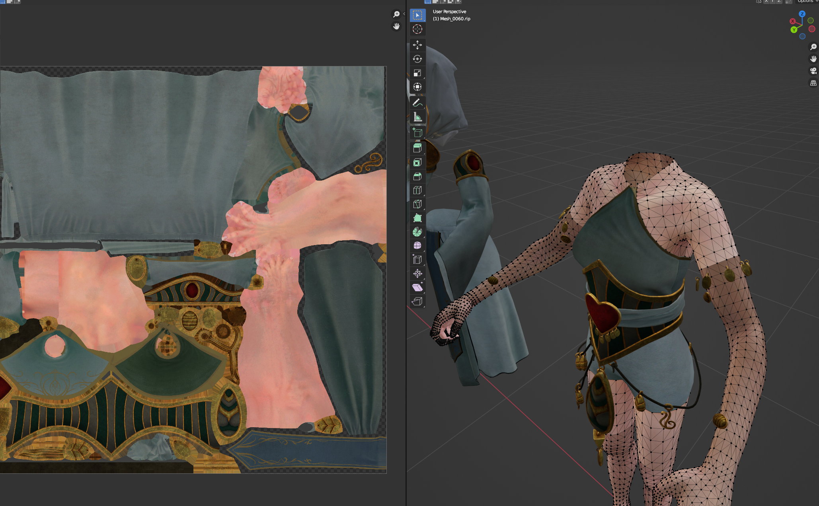Select the Loop Cut tool
Image resolution: width=819 pixels, height=506 pixels.
tap(417, 190)
